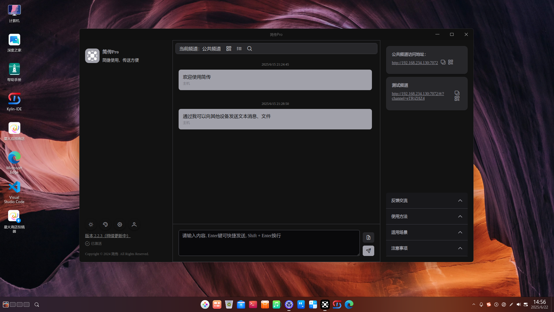Click the message input text area

(x=269, y=243)
